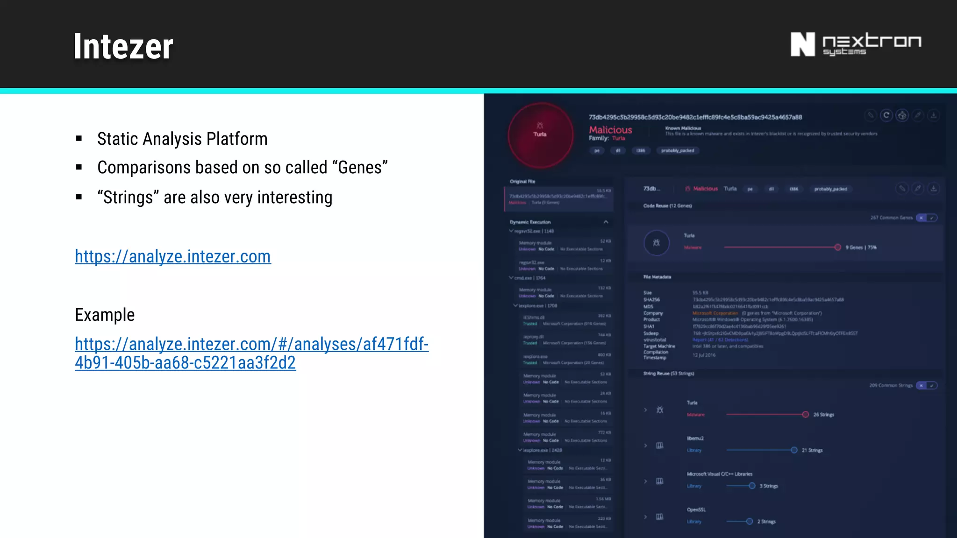
Task: Collapse the iexplore.exe | 1708 node
Action: pyautogui.click(x=515, y=305)
